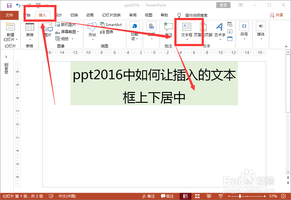
Task: Switch to the 切换 transitions tab
Action: click(74, 15)
